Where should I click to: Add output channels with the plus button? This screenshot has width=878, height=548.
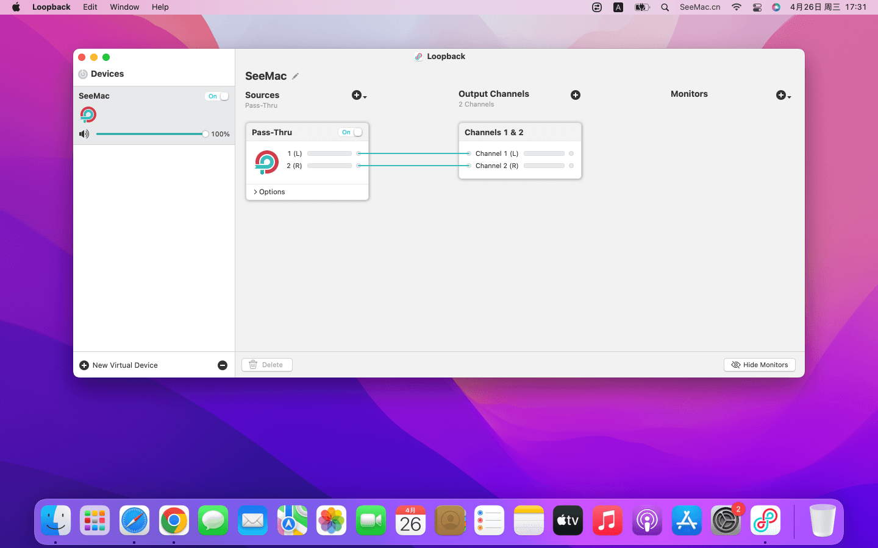(576, 95)
